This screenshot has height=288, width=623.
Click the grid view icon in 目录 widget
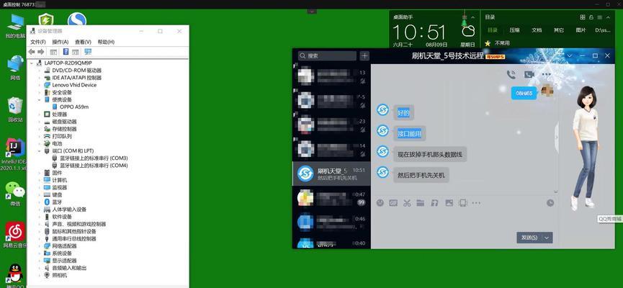583,17
